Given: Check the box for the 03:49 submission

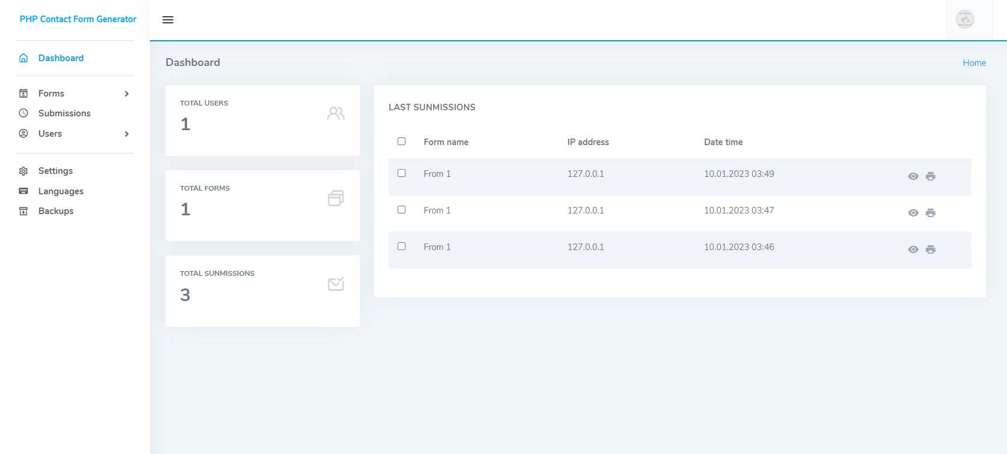Looking at the screenshot, I should (x=401, y=173).
